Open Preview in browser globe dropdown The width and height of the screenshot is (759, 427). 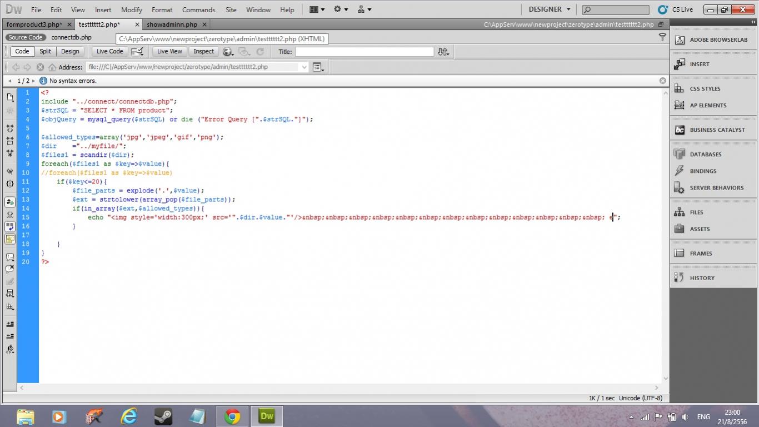[228, 52]
